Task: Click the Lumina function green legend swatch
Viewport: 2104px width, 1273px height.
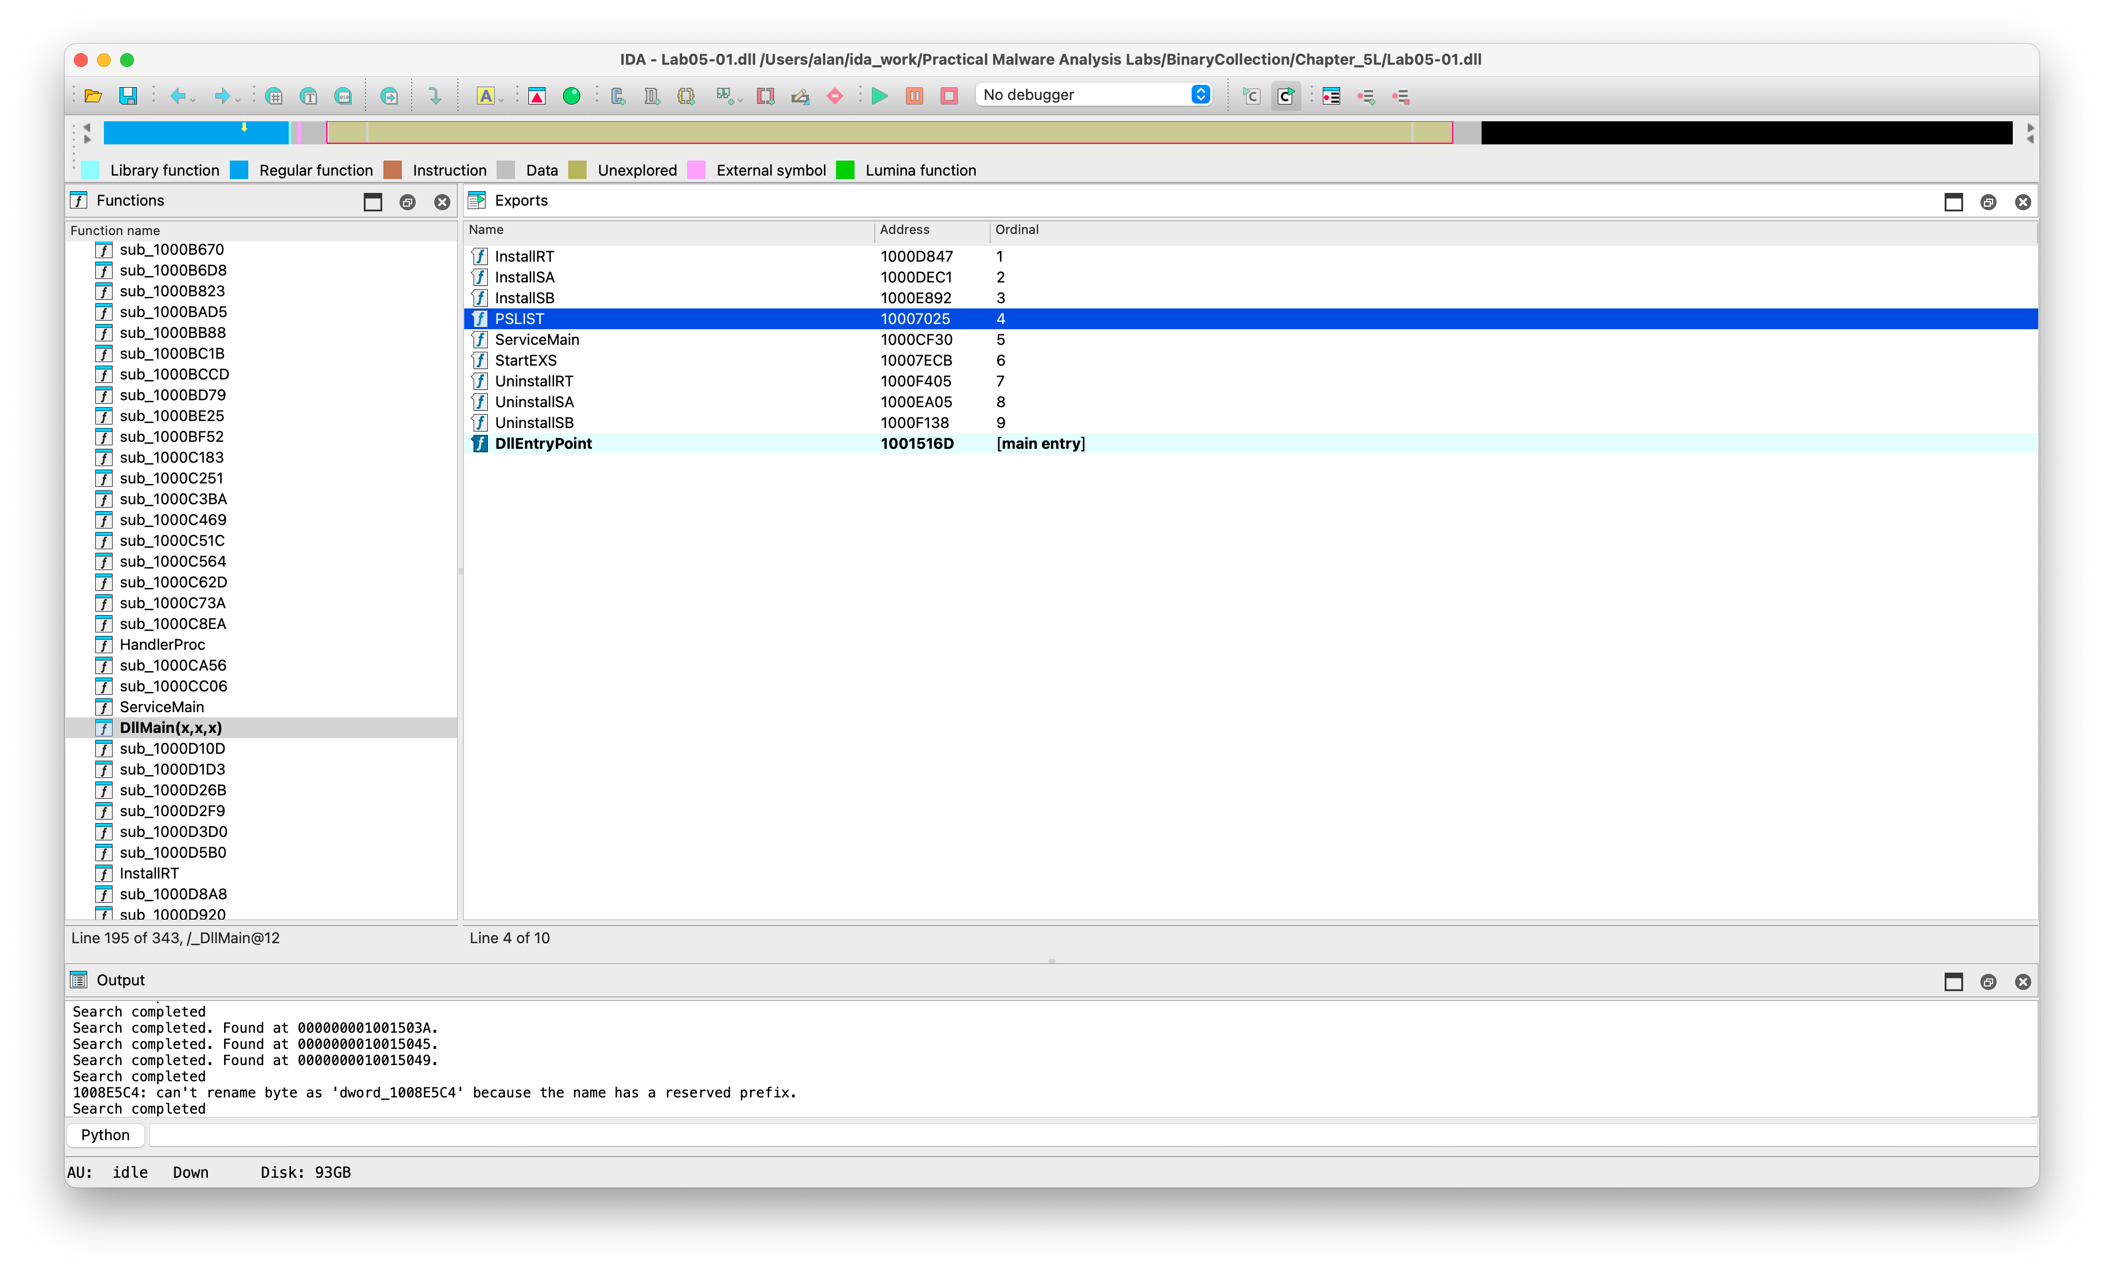Action: point(845,170)
